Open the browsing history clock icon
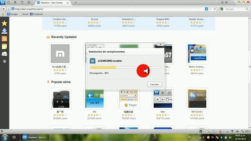This screenshot has width=251, height=141. point(29,3)
